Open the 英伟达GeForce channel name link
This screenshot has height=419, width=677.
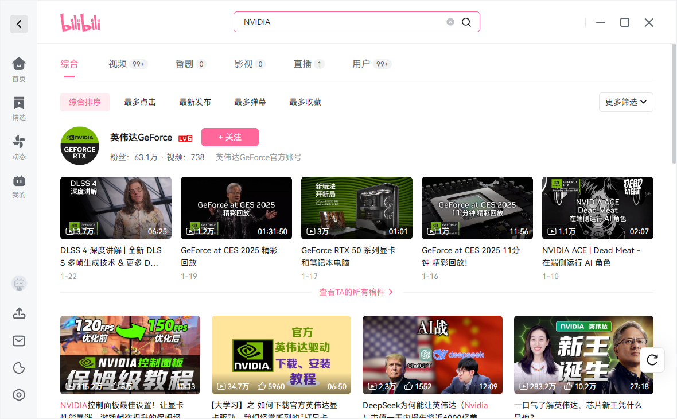click(x=141, y=137)
